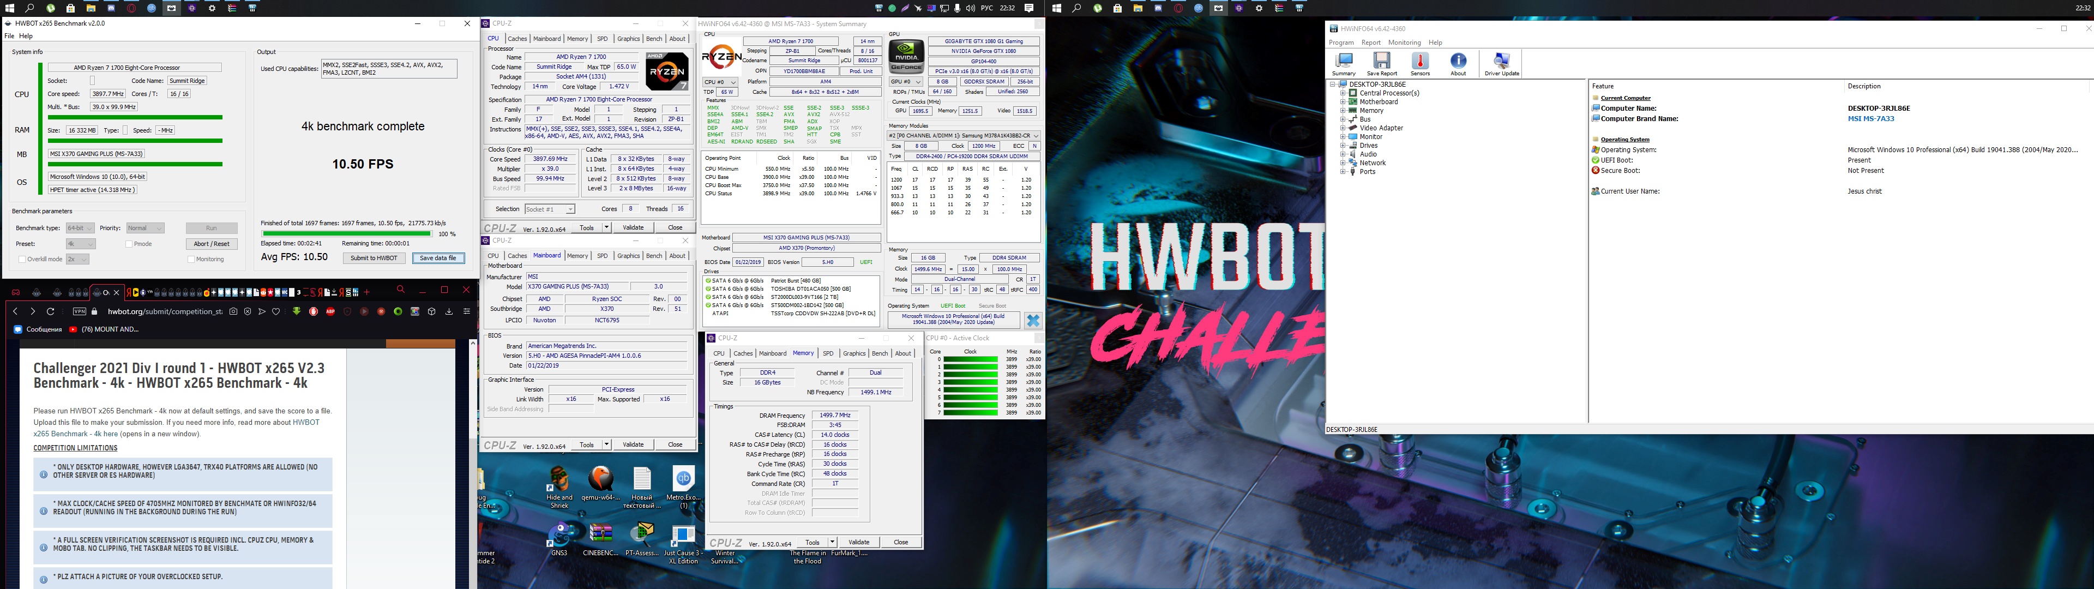Toggle checkbox next to Socket label

click(x=92, y=81)
